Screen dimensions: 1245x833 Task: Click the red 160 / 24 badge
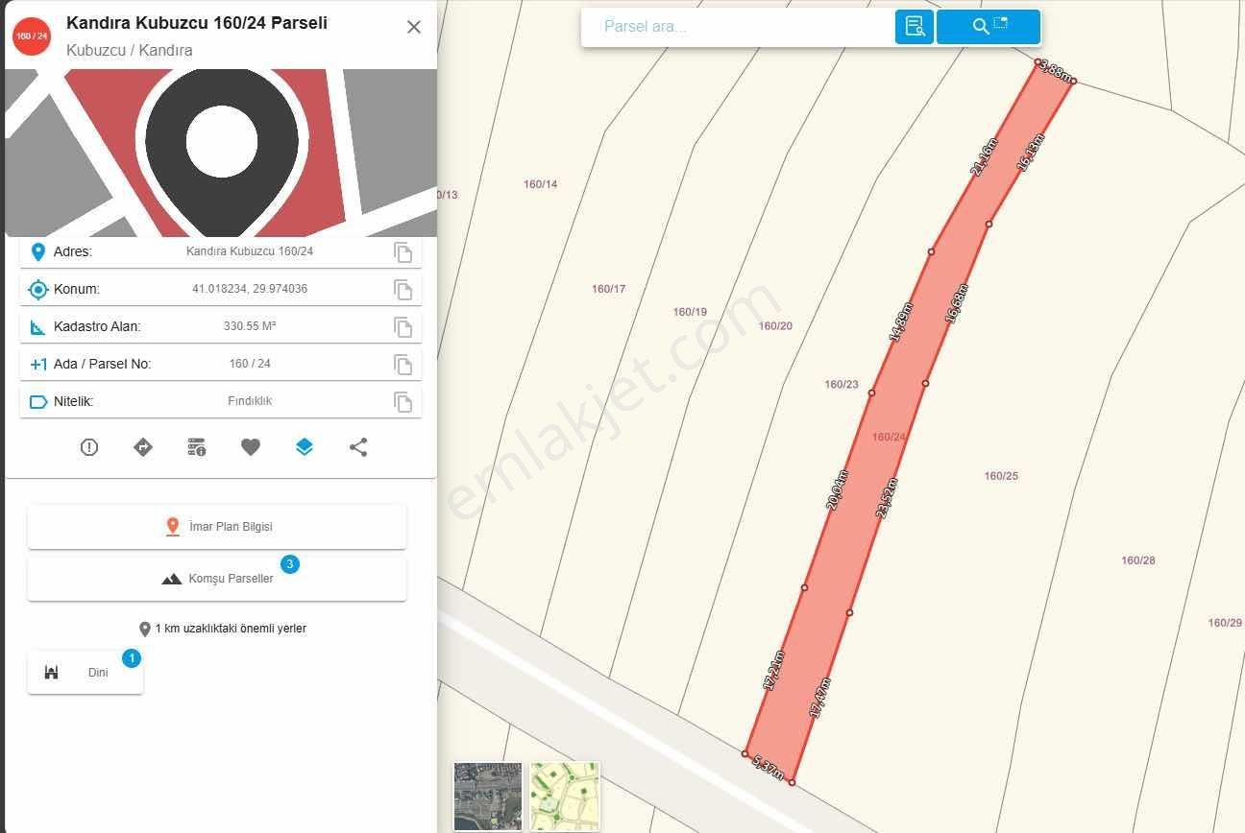pos(32,36)
